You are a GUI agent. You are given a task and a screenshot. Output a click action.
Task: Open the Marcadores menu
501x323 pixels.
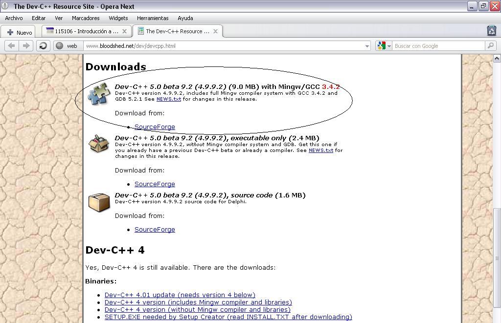[86, 18]
